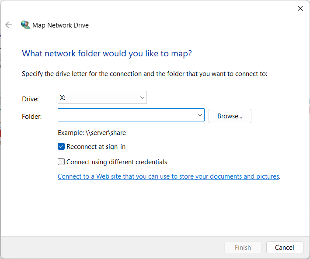Click the Cancel button

pyautogui.click(x=285, y=247)
